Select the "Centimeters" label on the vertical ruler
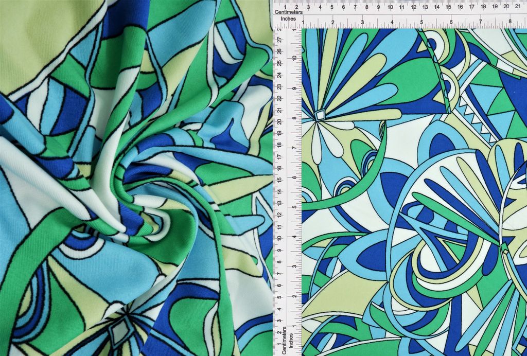The width and height of the screenshot is (527, 356). [x=284, y=340]
